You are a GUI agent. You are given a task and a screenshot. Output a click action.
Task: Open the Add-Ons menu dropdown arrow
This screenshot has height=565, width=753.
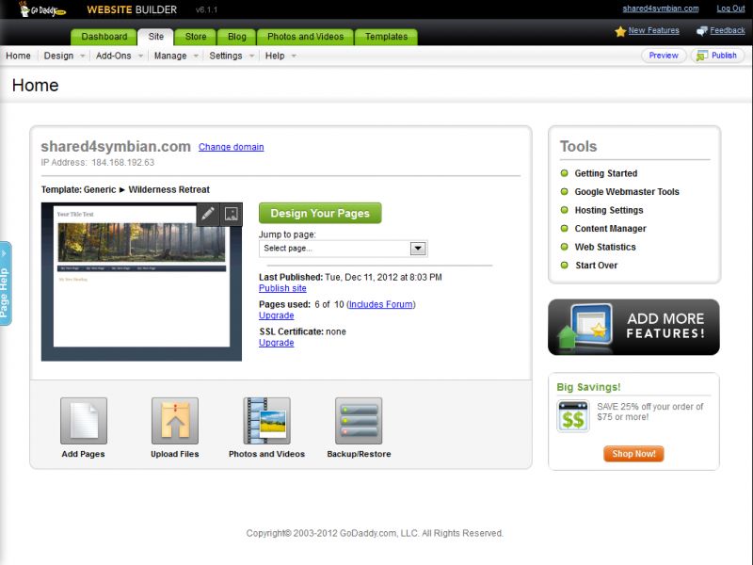140,56
